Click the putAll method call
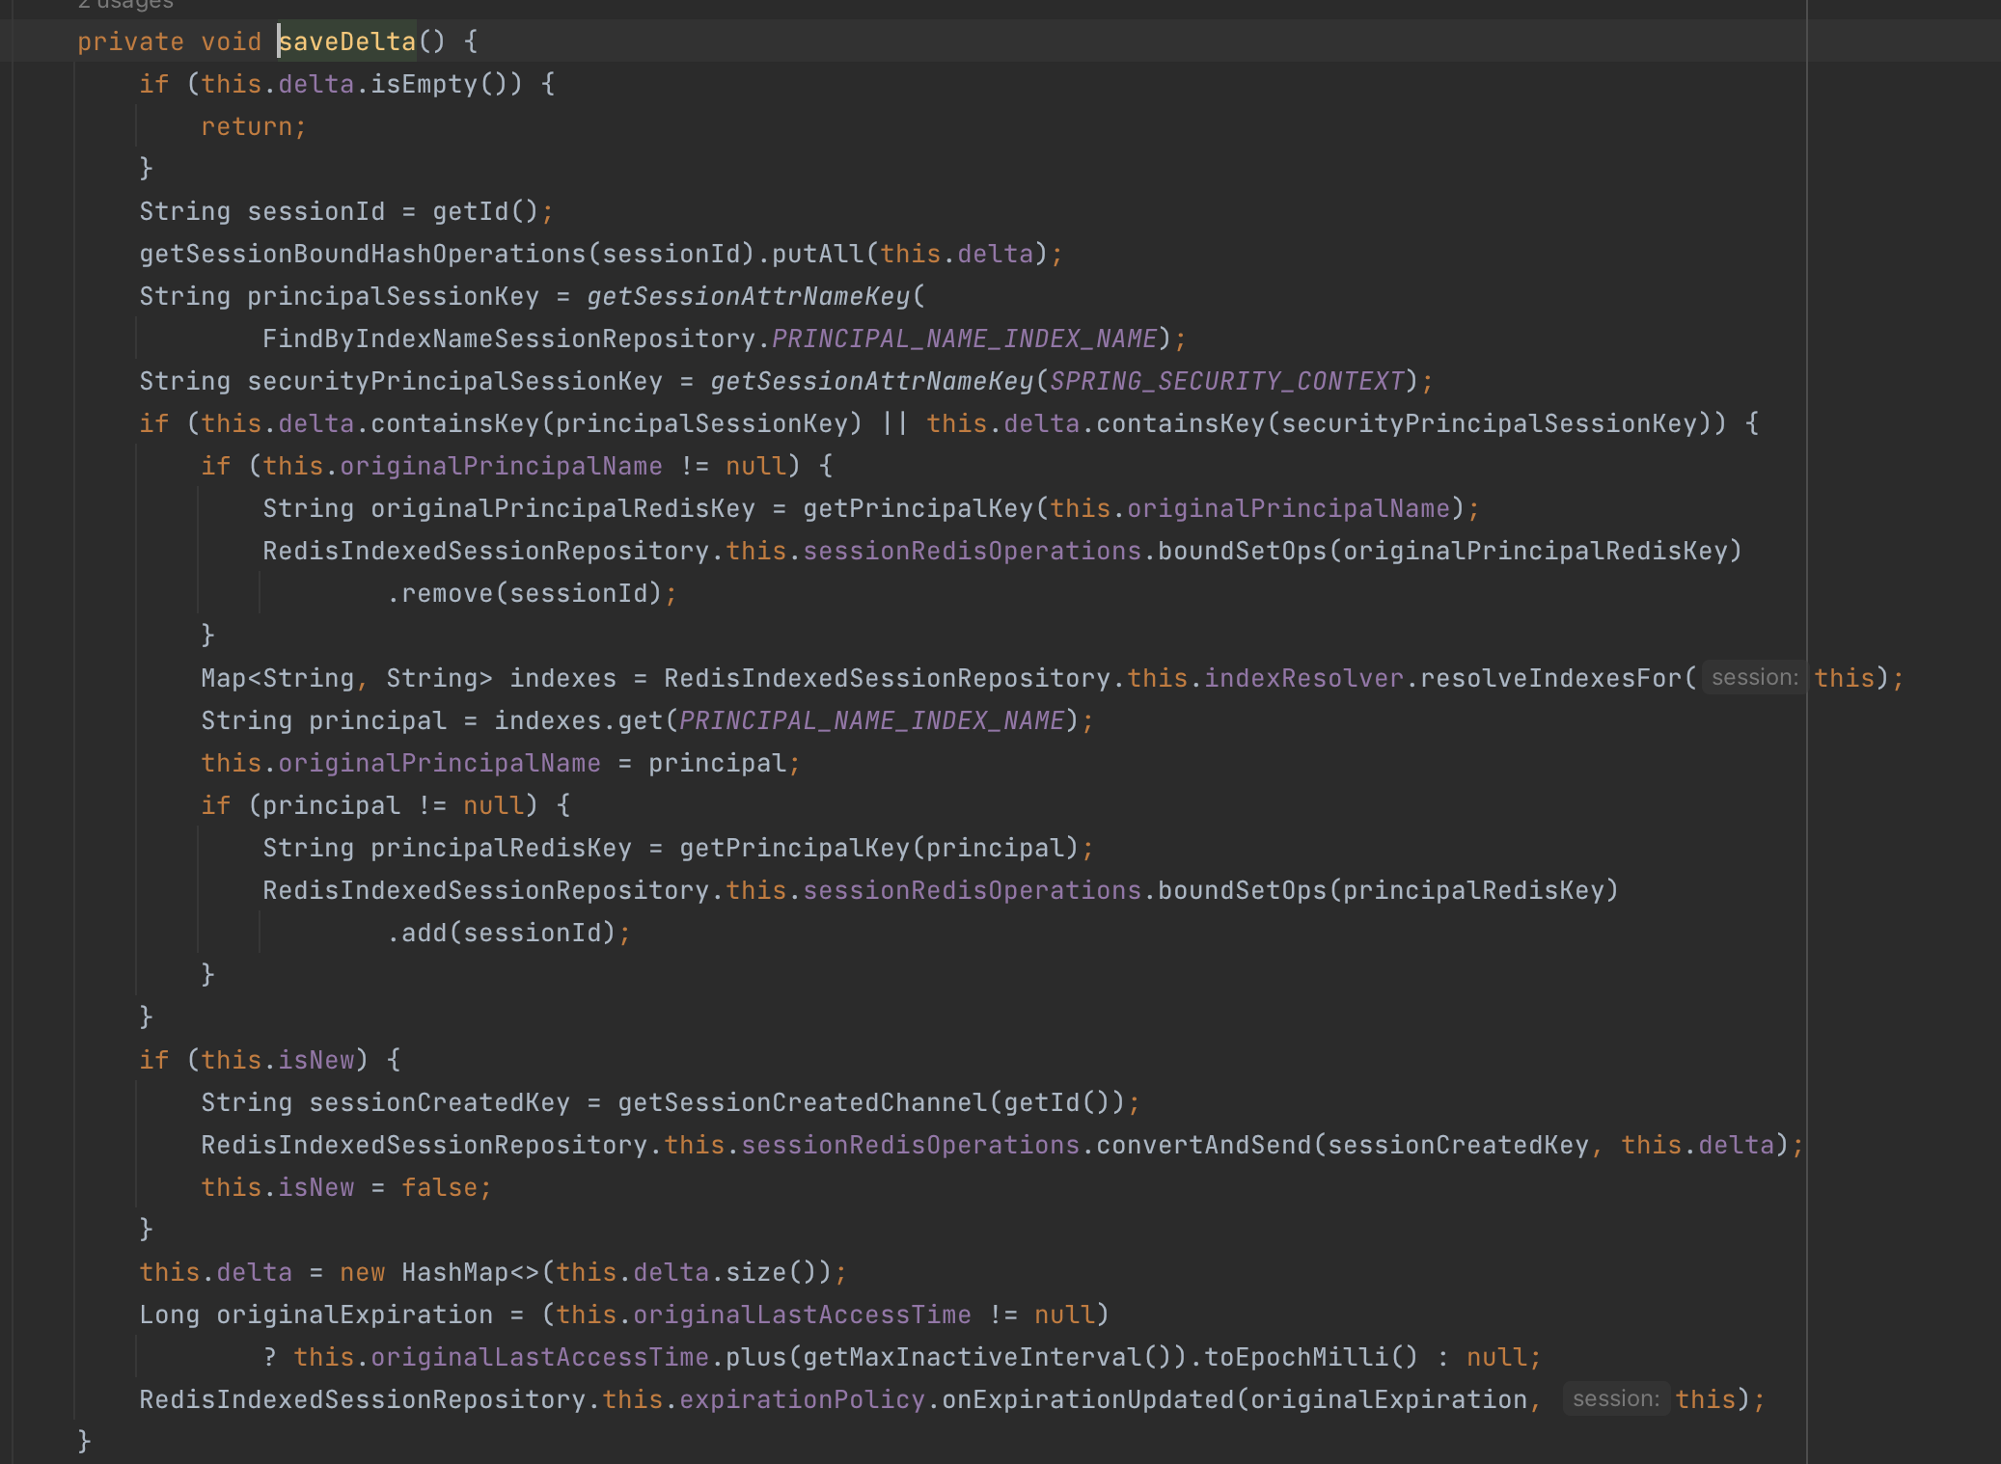 tap(816, 254)
